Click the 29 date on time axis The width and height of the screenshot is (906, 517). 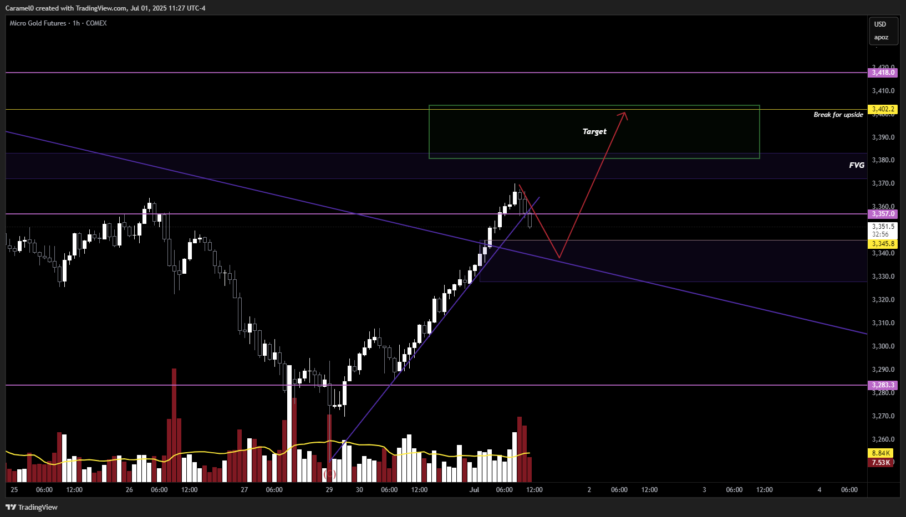pos(329,490)
